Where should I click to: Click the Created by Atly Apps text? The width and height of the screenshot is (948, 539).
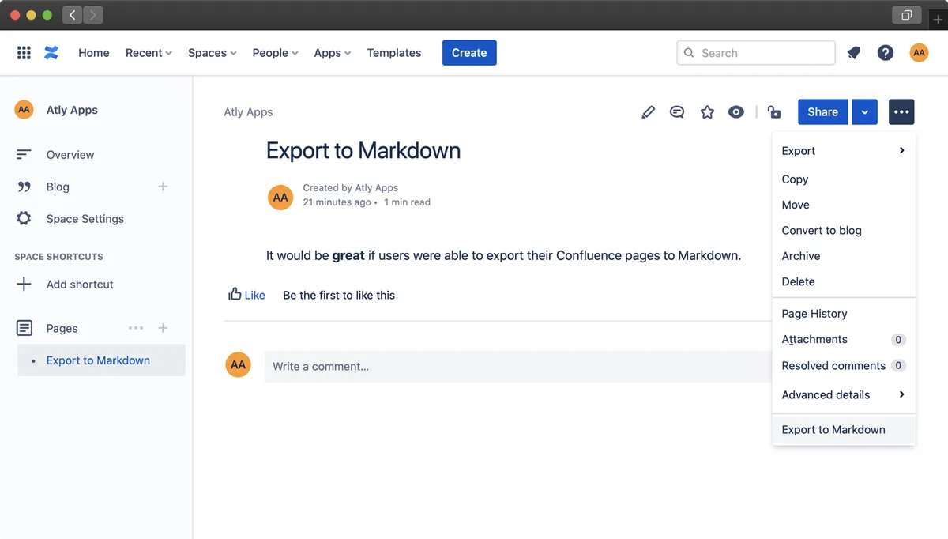coord(351,188)
